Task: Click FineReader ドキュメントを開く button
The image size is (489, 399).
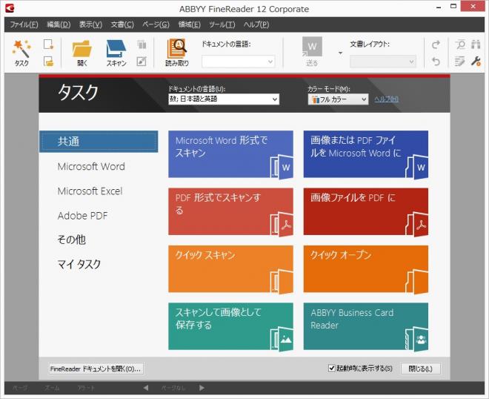Action: coord(96,369)
